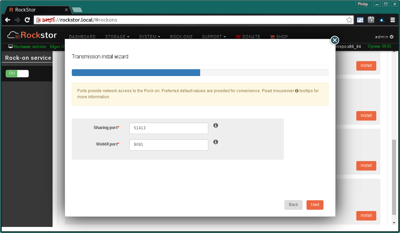Open the Chrome hamburger menu
Image resolution: width=400 pixels, height=233 pixels.
pyautogui.click(x=393, y=20)
